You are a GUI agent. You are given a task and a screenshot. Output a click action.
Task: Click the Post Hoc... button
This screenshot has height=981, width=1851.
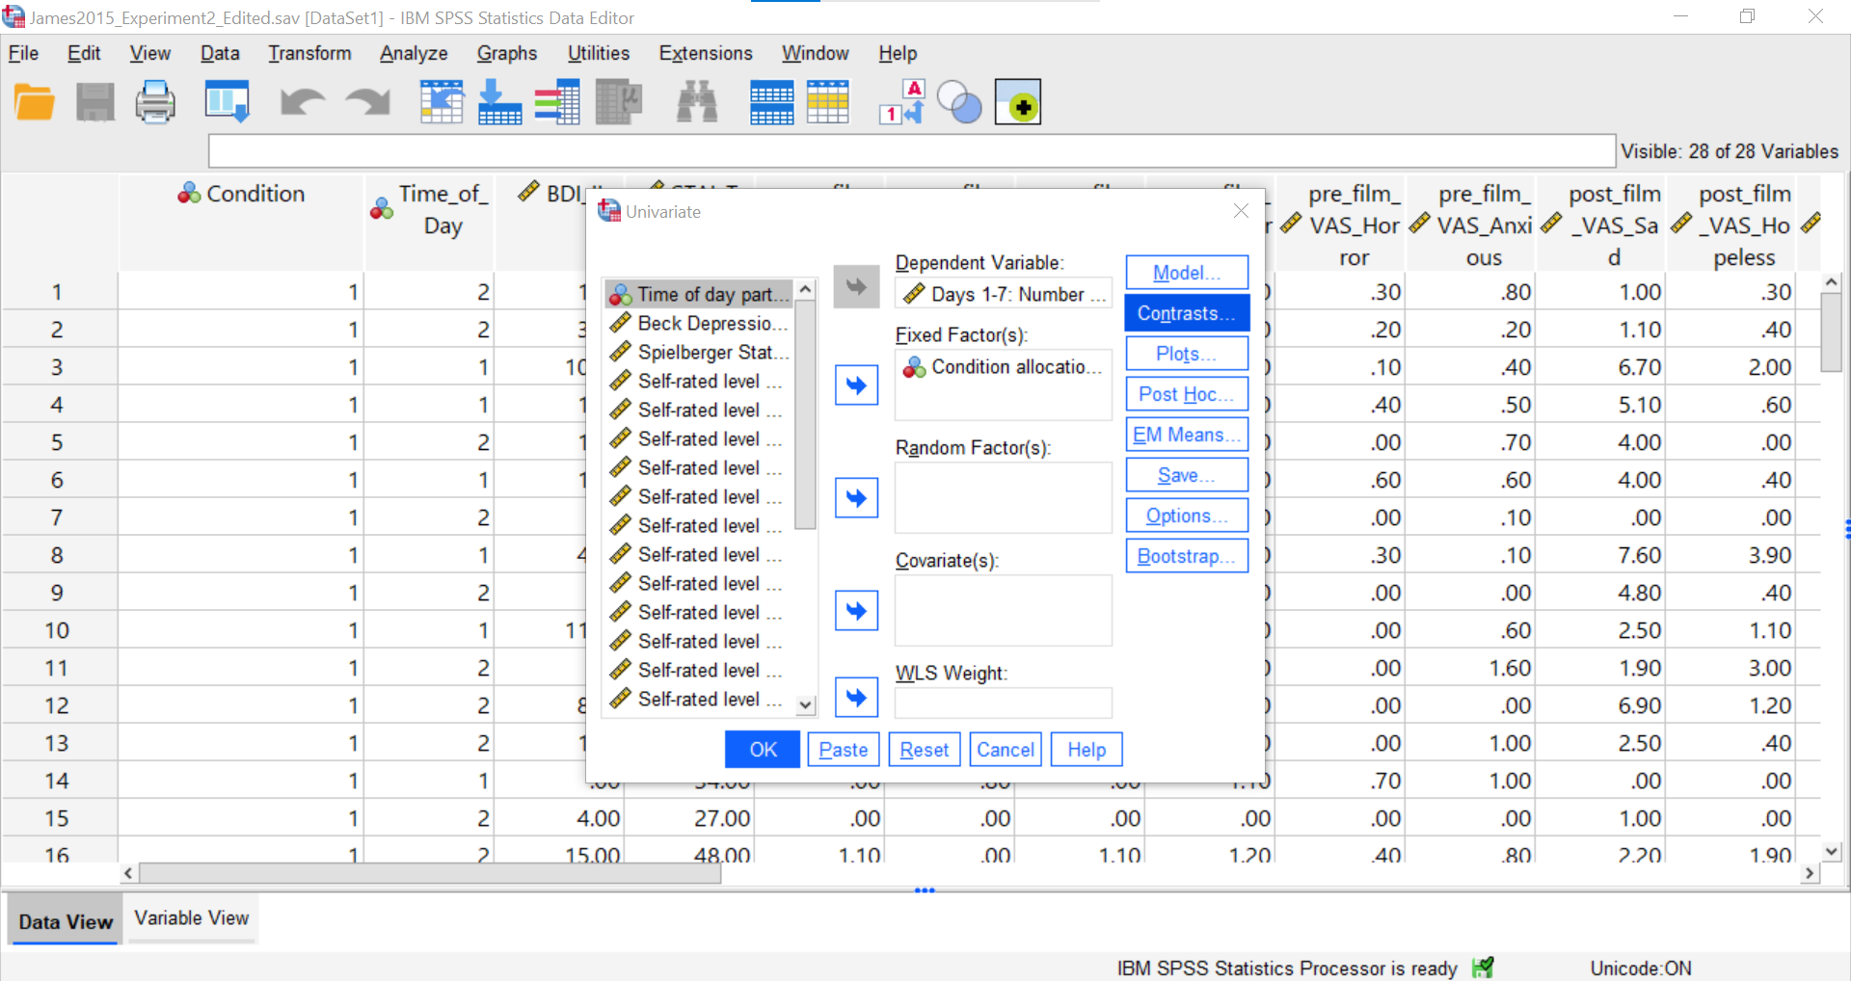point(1187,394)
